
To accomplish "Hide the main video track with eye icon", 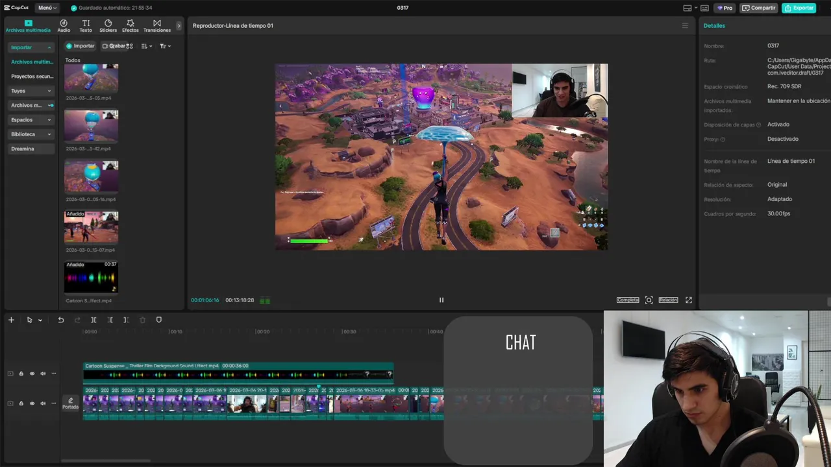I will 32,403.
